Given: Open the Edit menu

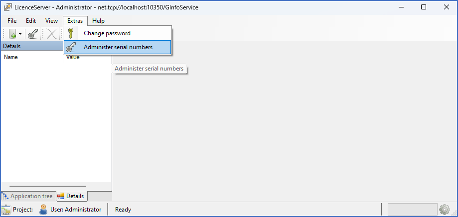Looking at the screenshot, I should pyautogui.click(x=31, y=21).
